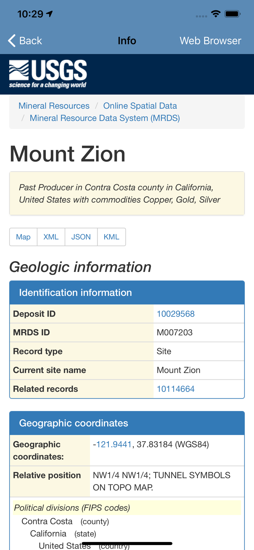This screenshot has height=550, width=254.
Task: Open Deposit ID 10029568 link
Action: [x=176, y=314]
